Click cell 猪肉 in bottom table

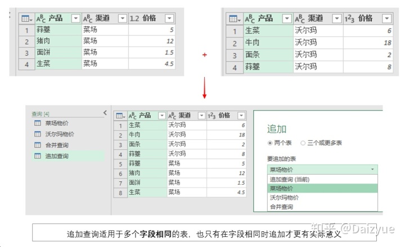[x=147, y=173]
